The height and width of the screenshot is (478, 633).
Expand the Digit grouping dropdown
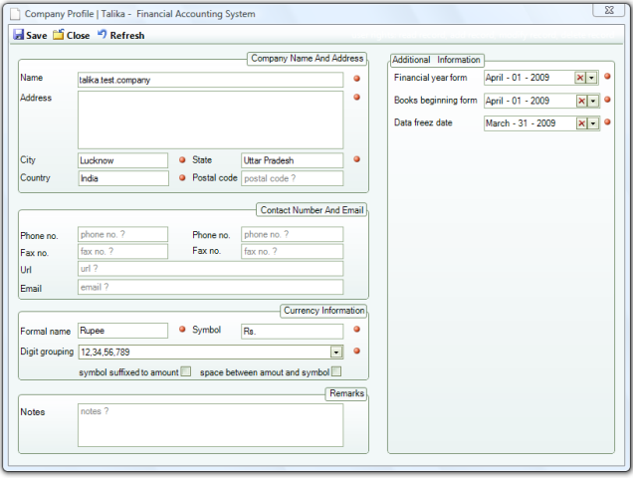336,352
